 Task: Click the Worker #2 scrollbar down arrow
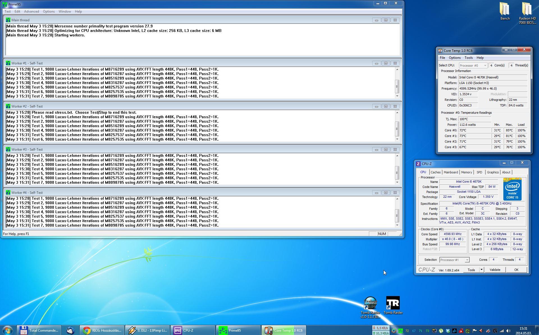(397, 139)
